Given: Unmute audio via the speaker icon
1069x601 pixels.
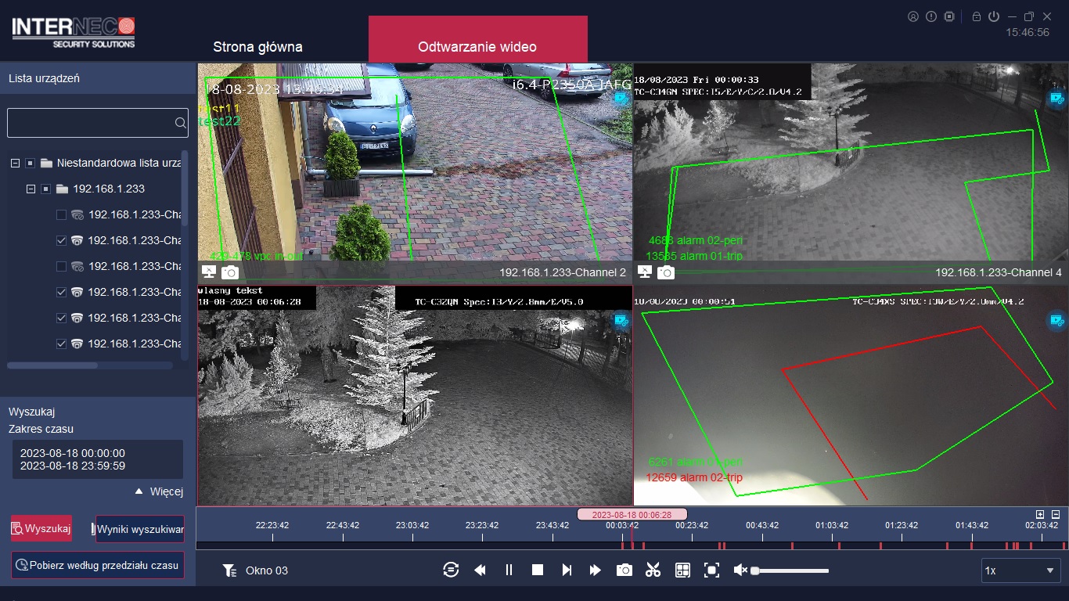Looking at the screenshot, I should 740,570.
